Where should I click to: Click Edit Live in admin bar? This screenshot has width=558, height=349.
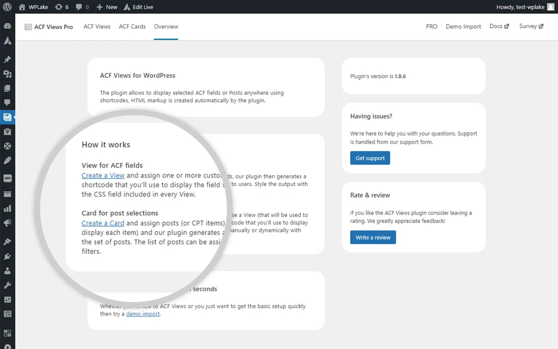click(139, 7)
